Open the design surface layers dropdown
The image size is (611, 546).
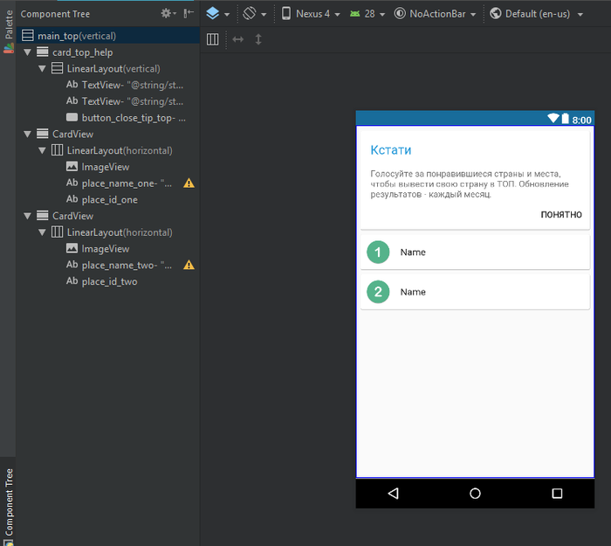(x=217, y=14)
